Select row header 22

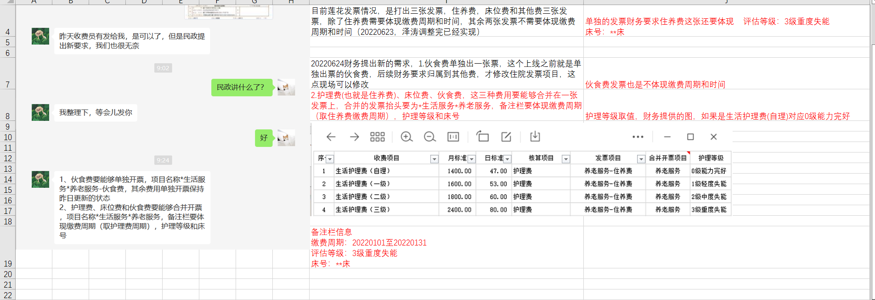click(8, 295)
